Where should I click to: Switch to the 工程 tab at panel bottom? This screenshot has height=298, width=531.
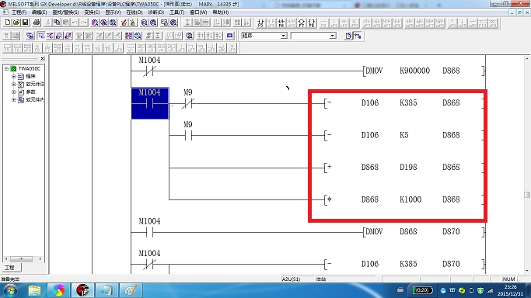click(x=10, y=268)
